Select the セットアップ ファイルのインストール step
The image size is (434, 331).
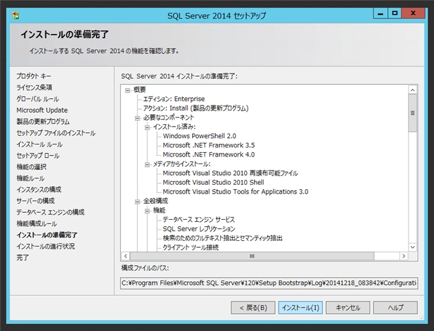(56, 133)
